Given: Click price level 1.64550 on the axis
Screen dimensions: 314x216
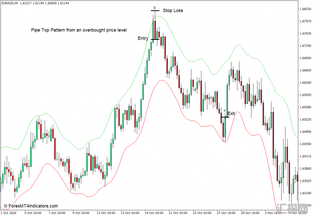Looking at the screenshot, I should [305, 144].
